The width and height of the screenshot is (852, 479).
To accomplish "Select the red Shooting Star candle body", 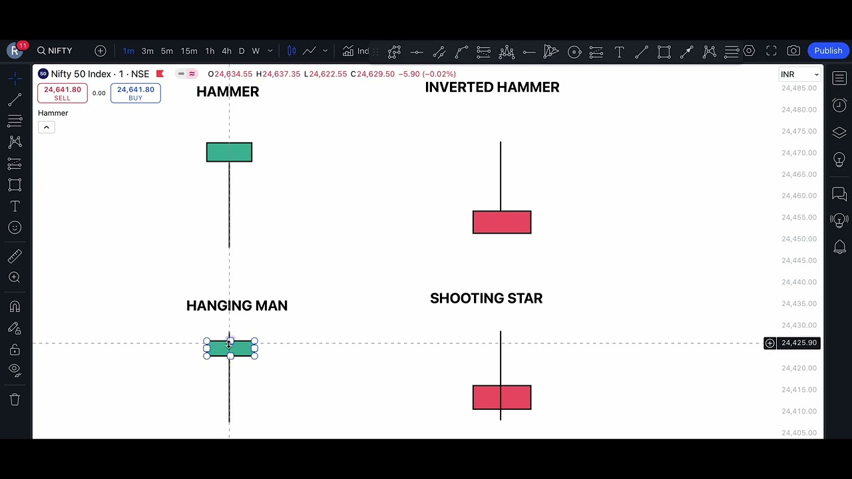I will [x=502, y=397].
